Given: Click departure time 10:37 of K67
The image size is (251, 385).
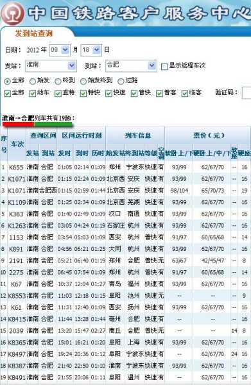Looking at the screenshot, I should click(65, 284).
